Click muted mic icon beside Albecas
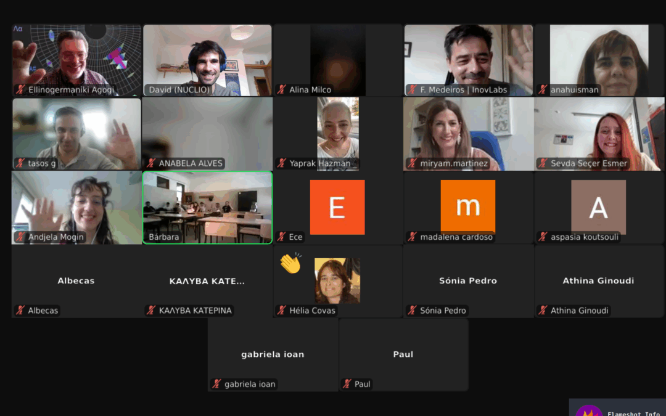This screenshot has width=666, height=416. pyautogui.click(x=20, y=310)
